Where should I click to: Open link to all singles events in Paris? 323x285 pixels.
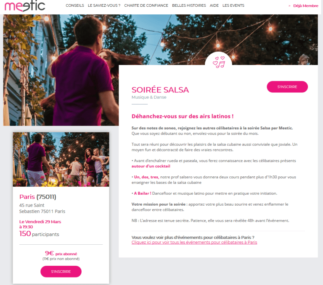coord(194,242)
